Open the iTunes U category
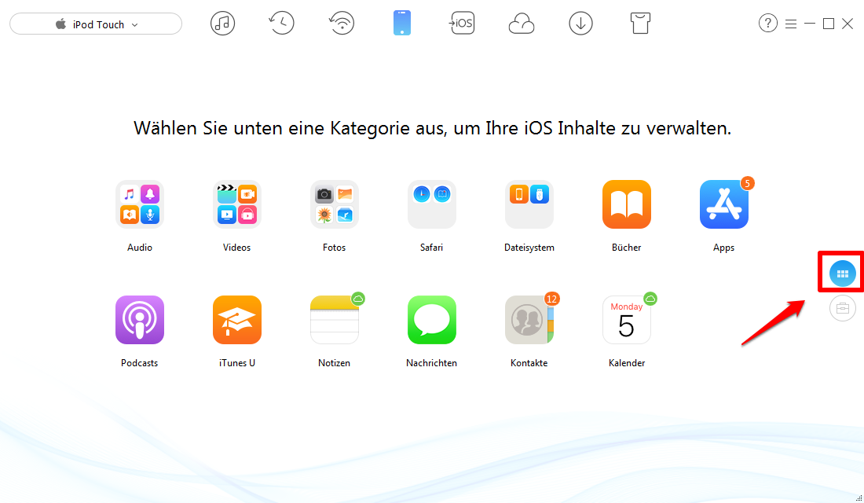 237,320
